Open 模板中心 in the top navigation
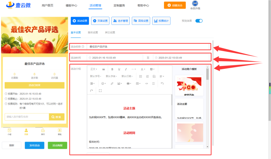271x159 pixels. click(x=72, y=5)
